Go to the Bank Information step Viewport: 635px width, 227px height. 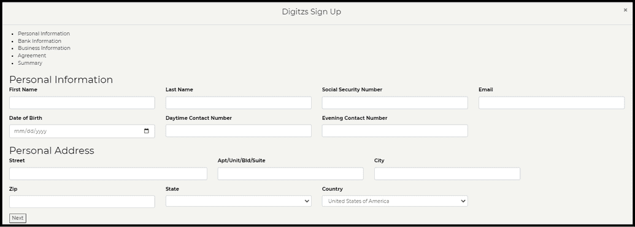[x=40, y=41]
